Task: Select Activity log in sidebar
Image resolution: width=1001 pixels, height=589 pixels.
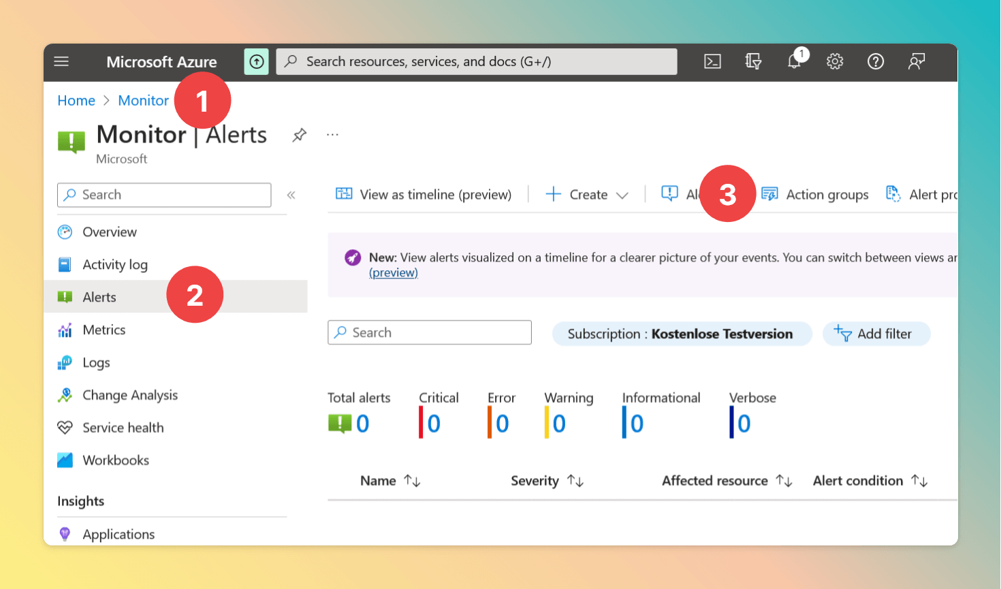Action: tap(115, 265)
